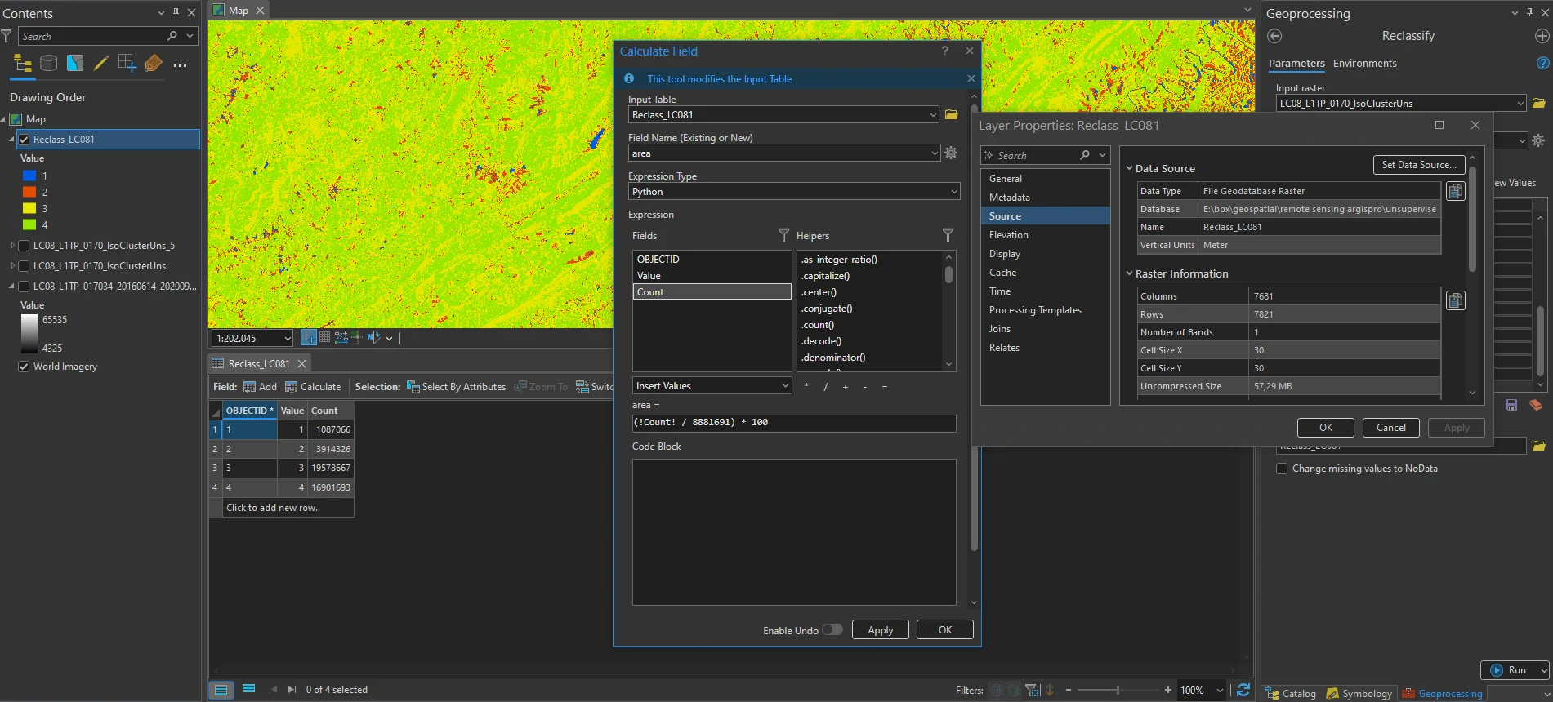
Task: Click the Geoprocessing back arrow button
Action: [1274, 36]
